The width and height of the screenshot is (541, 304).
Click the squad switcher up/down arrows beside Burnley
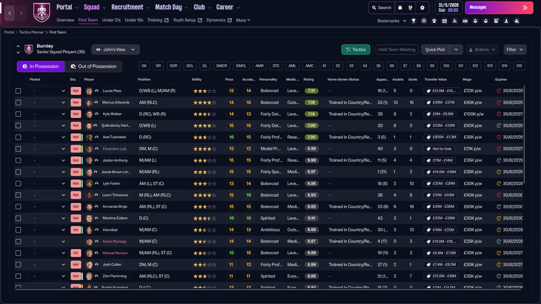coord(18,49)
